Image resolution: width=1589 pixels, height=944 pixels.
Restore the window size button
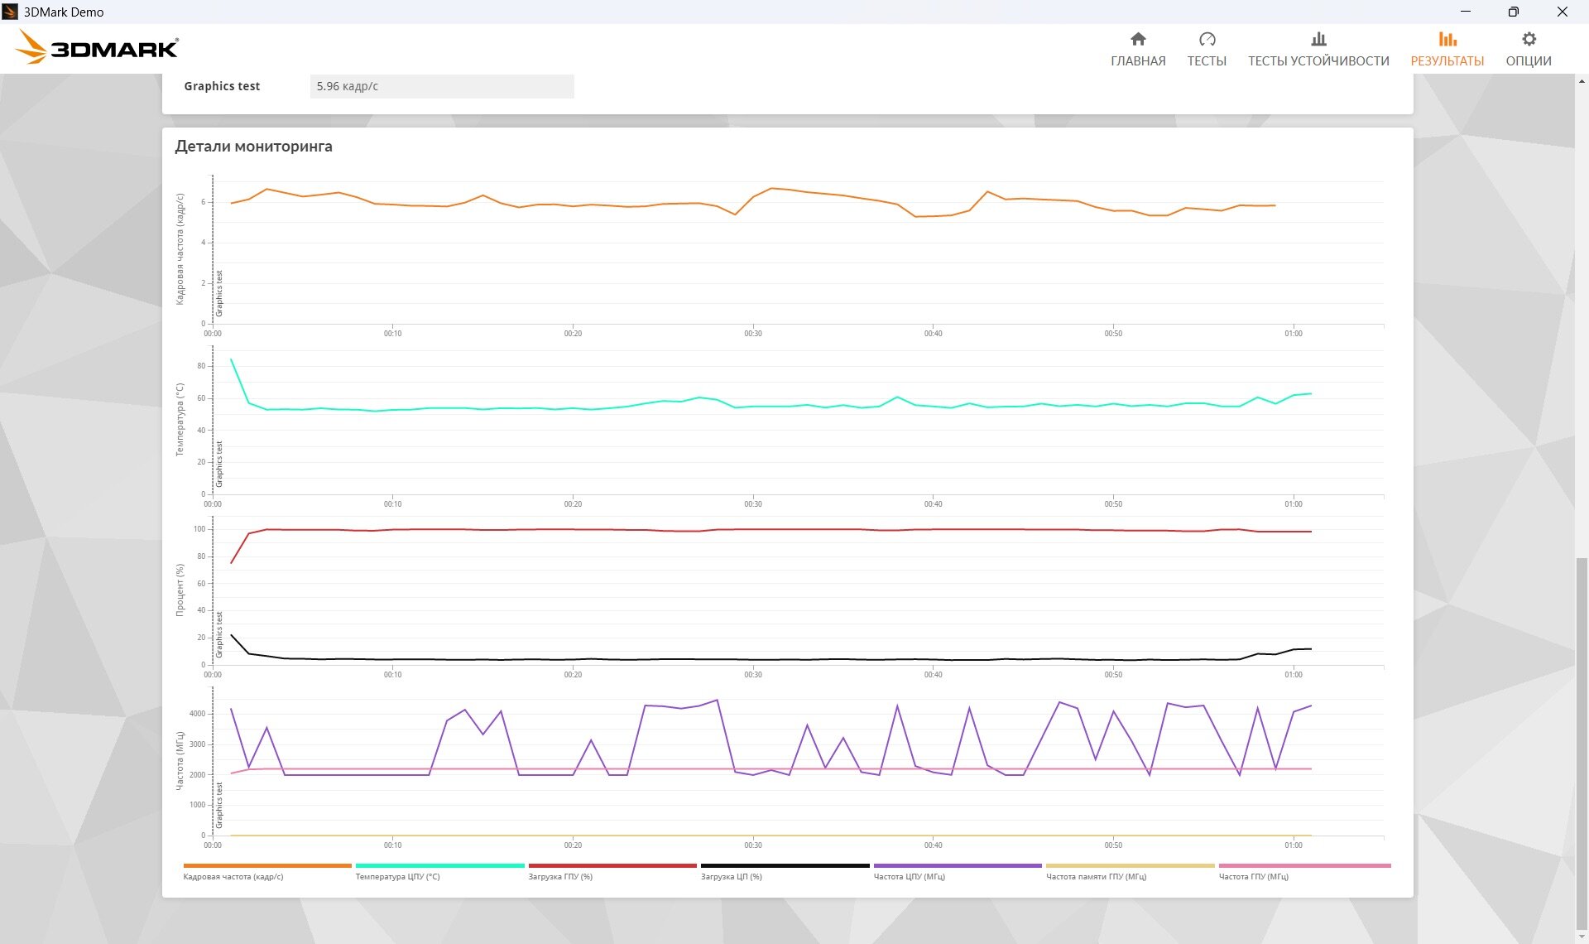pos(1513,12)
